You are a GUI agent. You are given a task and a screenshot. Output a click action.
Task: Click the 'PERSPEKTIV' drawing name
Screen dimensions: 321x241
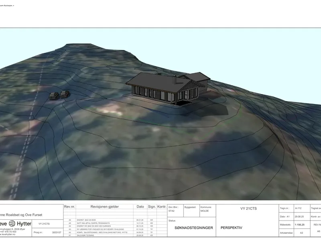(232, 228)
